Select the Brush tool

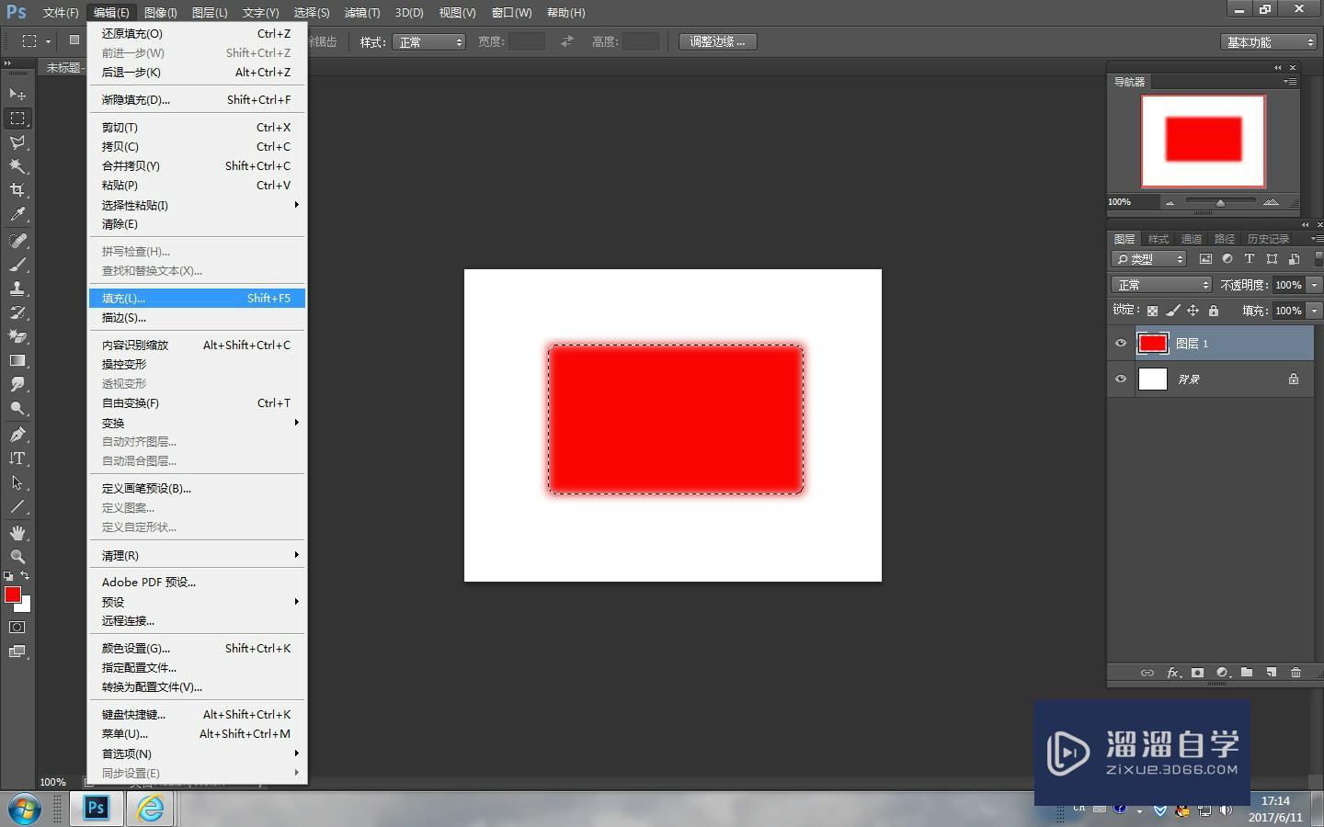point(17,265)
